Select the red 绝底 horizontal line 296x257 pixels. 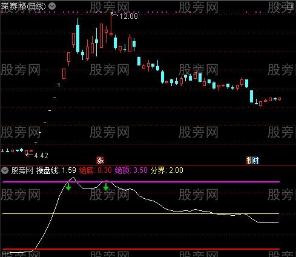coord(141,249)
